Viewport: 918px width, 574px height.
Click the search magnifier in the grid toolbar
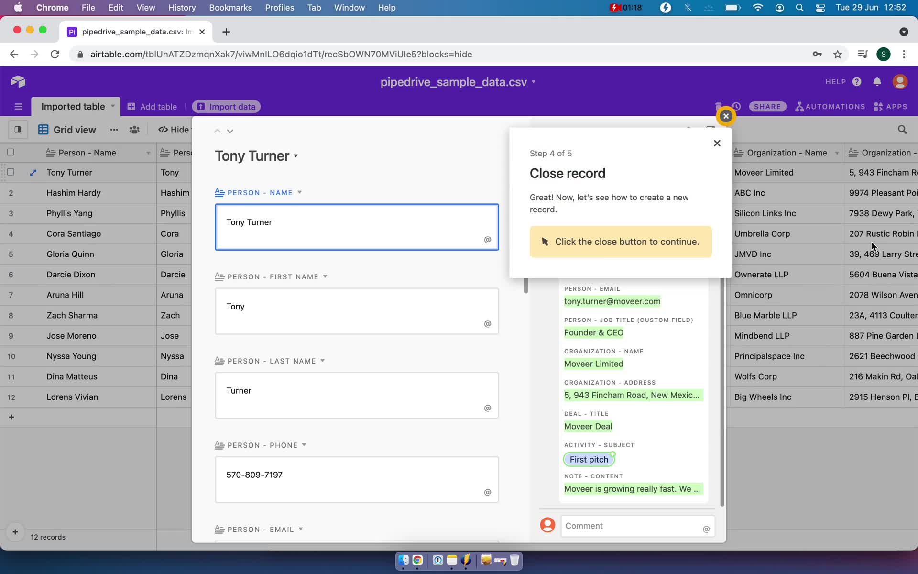(902, 130)
